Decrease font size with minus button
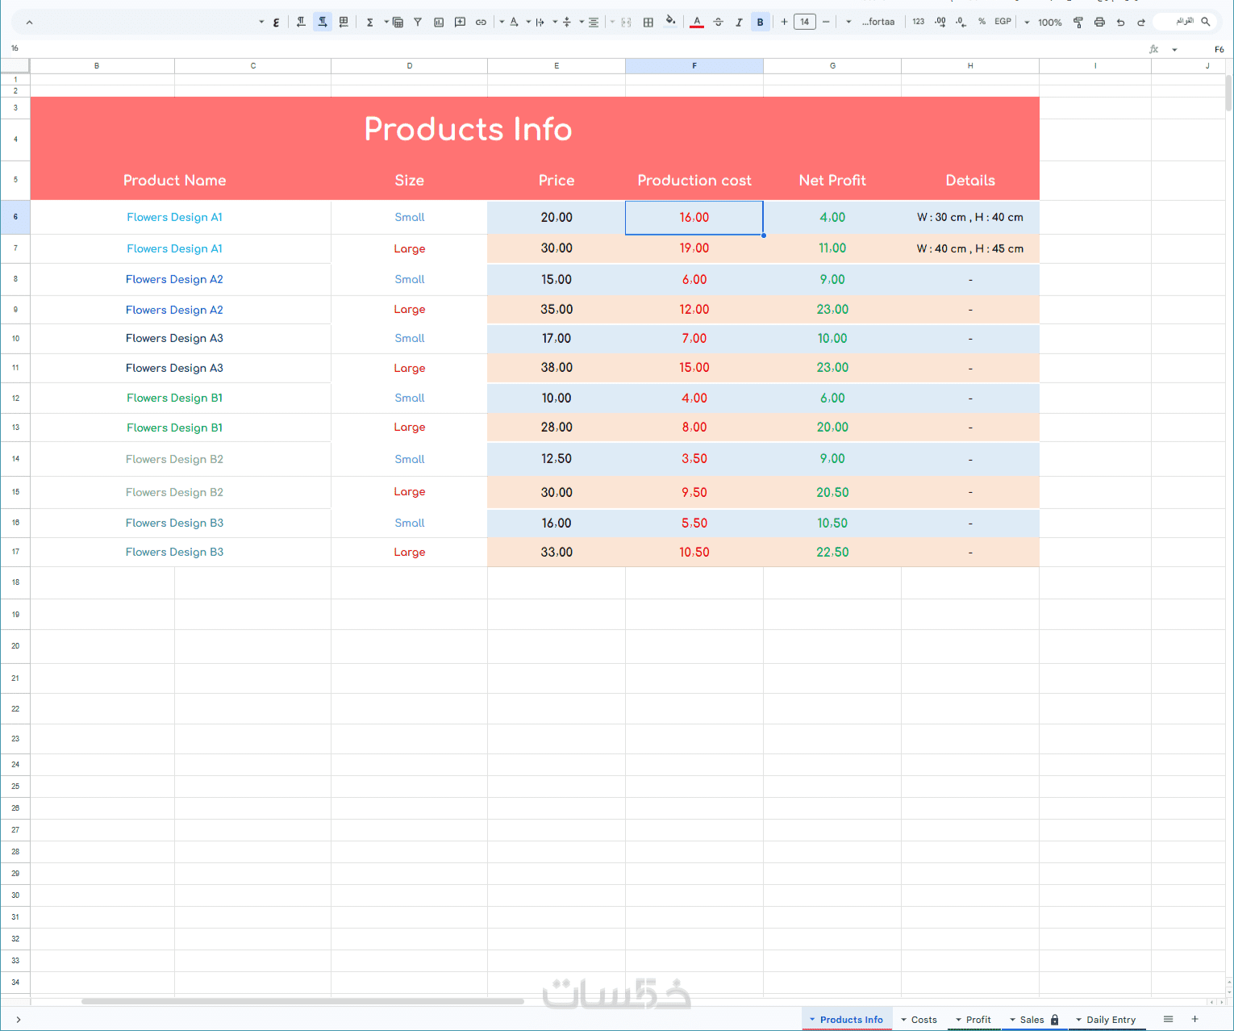 click(x=826, y=22)
